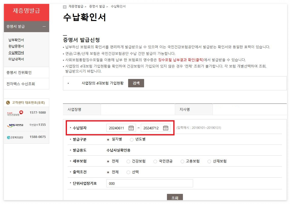Switch to the 지사명 tab
291x204 pixels.
[x=194, y=109]
